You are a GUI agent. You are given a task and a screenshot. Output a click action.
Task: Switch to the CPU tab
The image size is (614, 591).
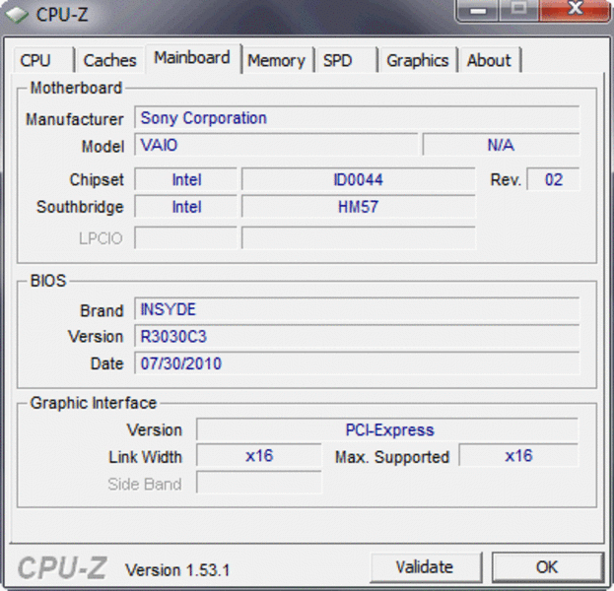[42, 60]
